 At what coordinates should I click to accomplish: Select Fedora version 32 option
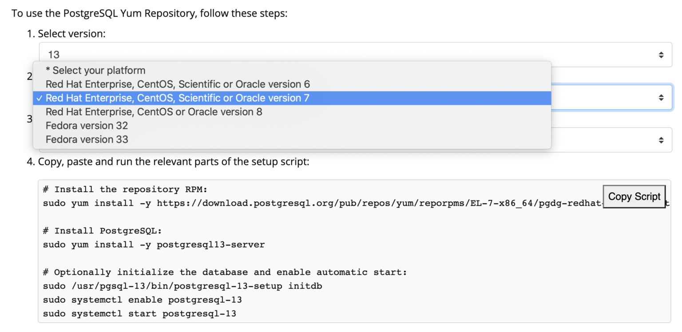[x=292, y=125]
